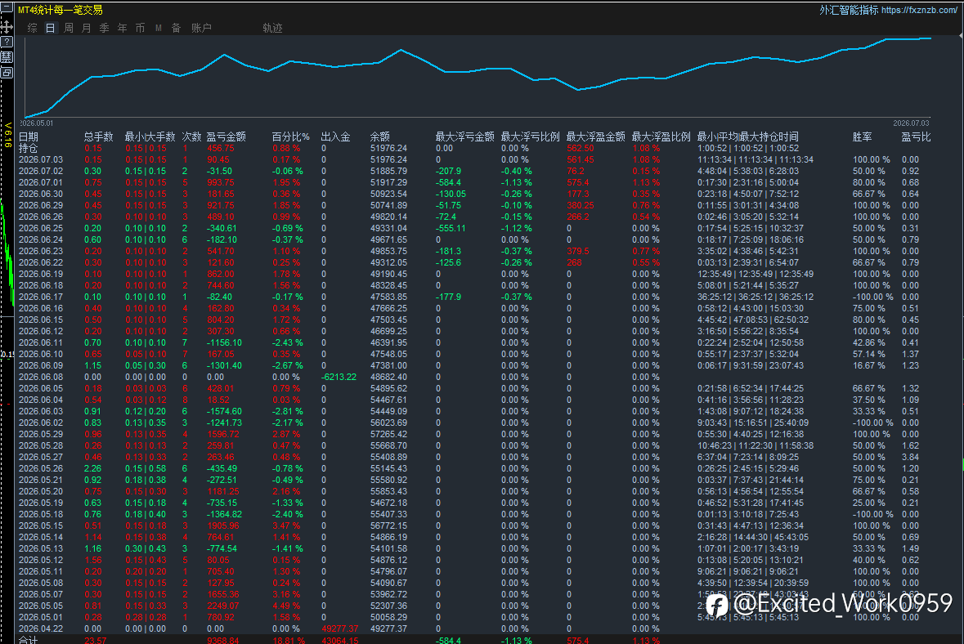The width and height of the screenshot is (964, 644).
Task: Click the overlapping windows restore icon
Action: [7, 73]
